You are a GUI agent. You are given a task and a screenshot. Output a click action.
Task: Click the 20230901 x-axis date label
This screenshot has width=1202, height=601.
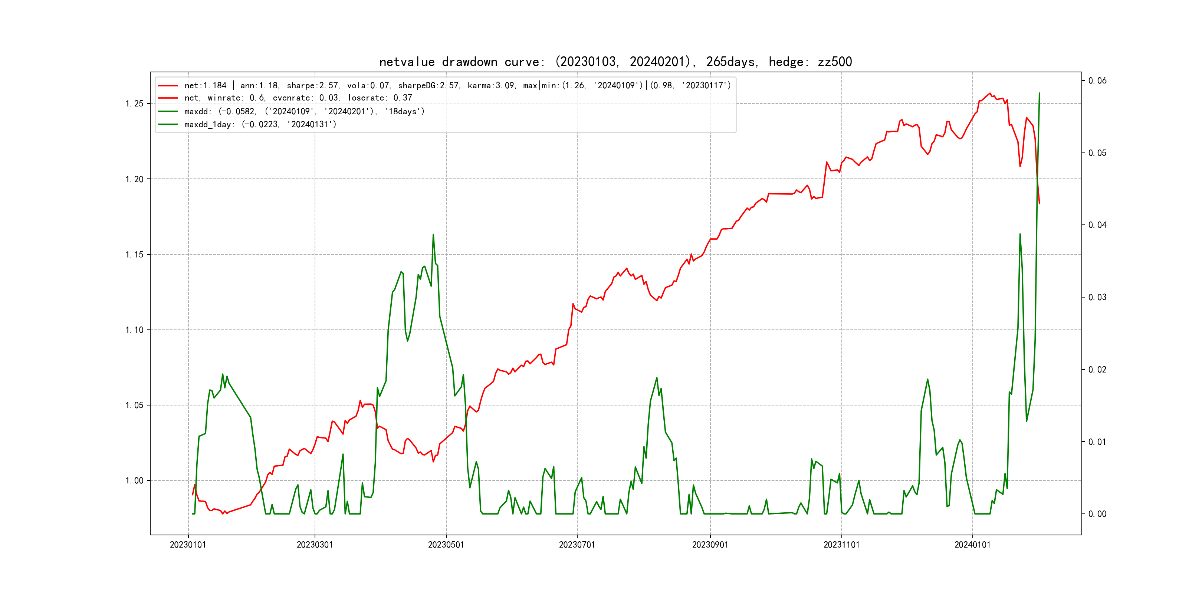[x=710, y=545]
